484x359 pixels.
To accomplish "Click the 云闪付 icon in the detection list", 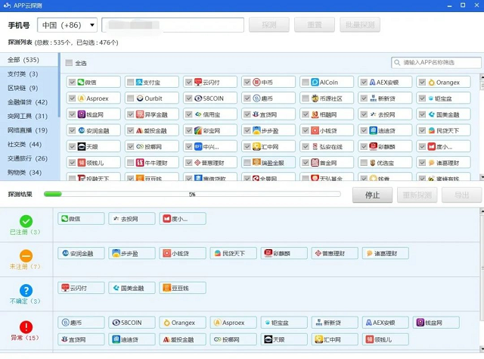I will (197, 83).
